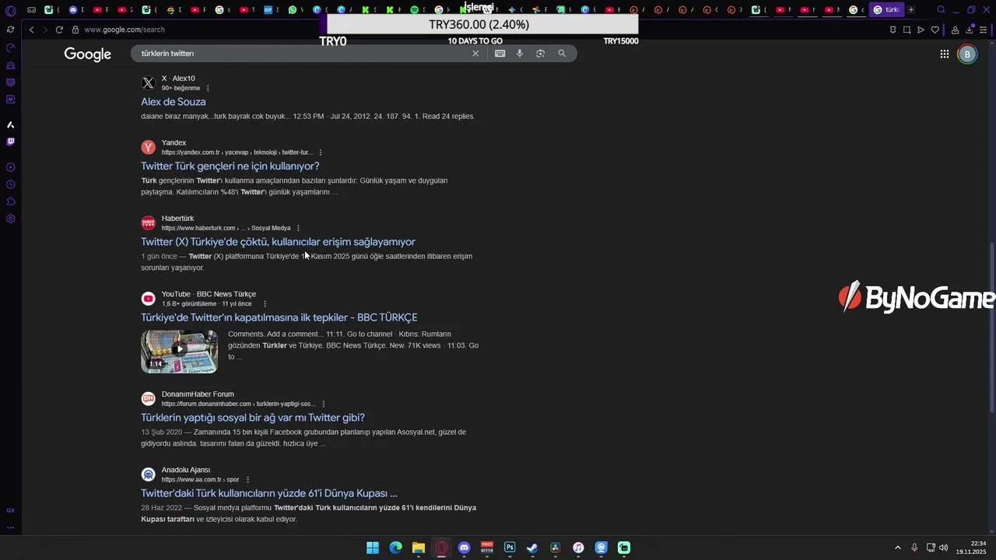Screen dimensions: 996x560
Task: Start voice search with microphone icon
Action: [x=520, y=54]
